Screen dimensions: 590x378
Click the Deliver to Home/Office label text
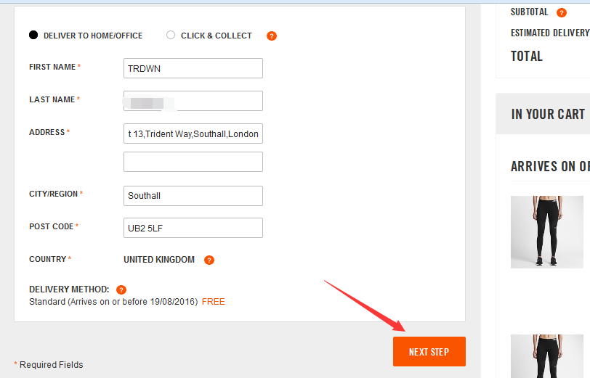point(93,36)
